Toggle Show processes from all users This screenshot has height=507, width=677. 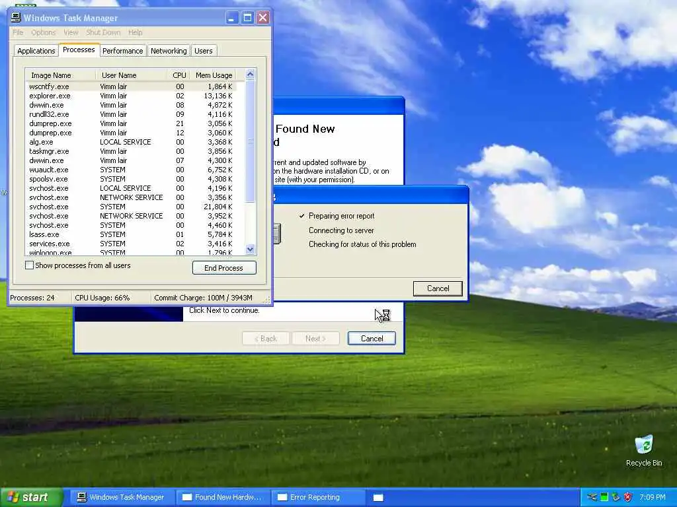click(x=29, y=265)
